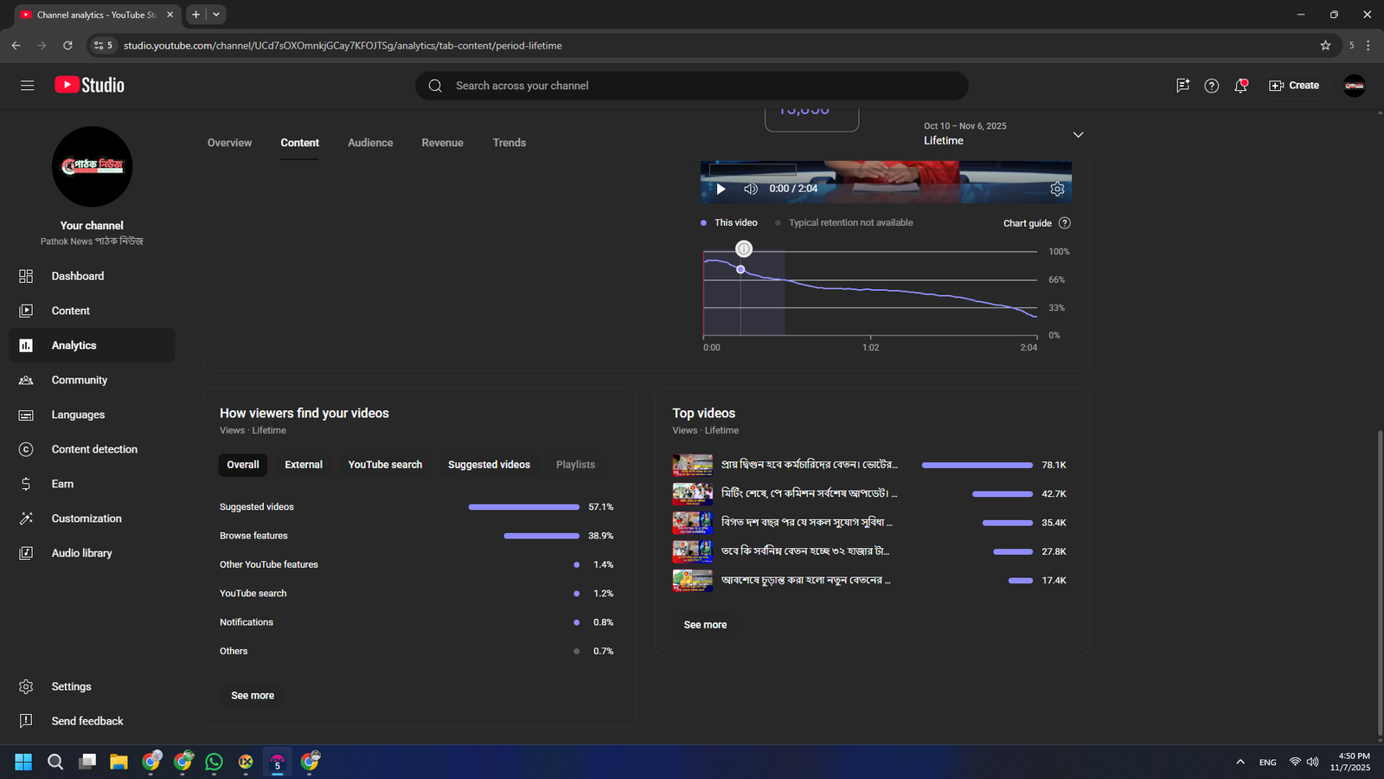The height and width of the screenshot is (779, 1384).
Task: Click the browser address bar URL
Action: (x=343, y=45)
